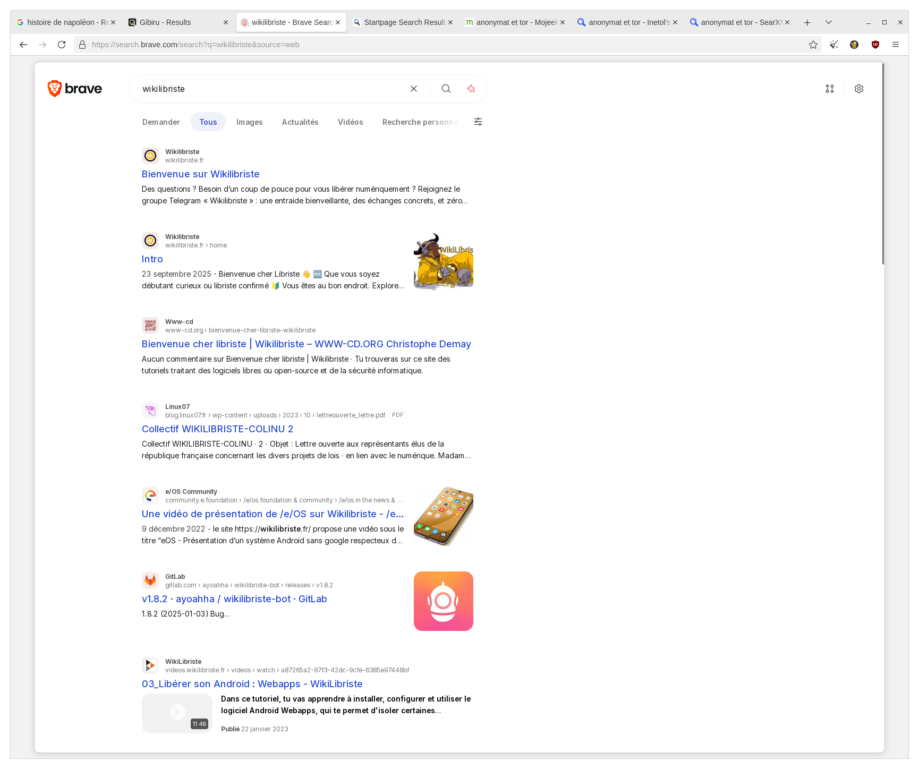
Task: Open the uBlock Origin extension icon
Action: point(875,45)
